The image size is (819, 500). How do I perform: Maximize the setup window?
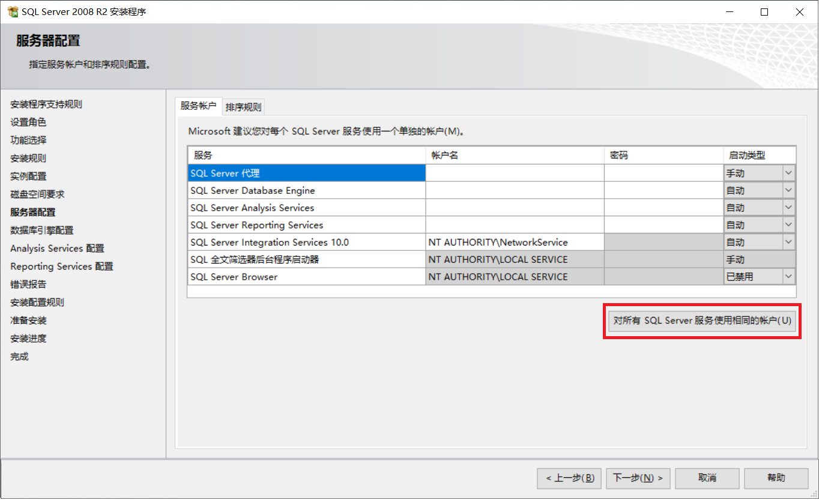coord(764,11)
